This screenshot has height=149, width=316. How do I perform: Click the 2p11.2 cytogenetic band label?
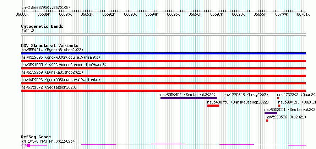(x=28, y=31)
